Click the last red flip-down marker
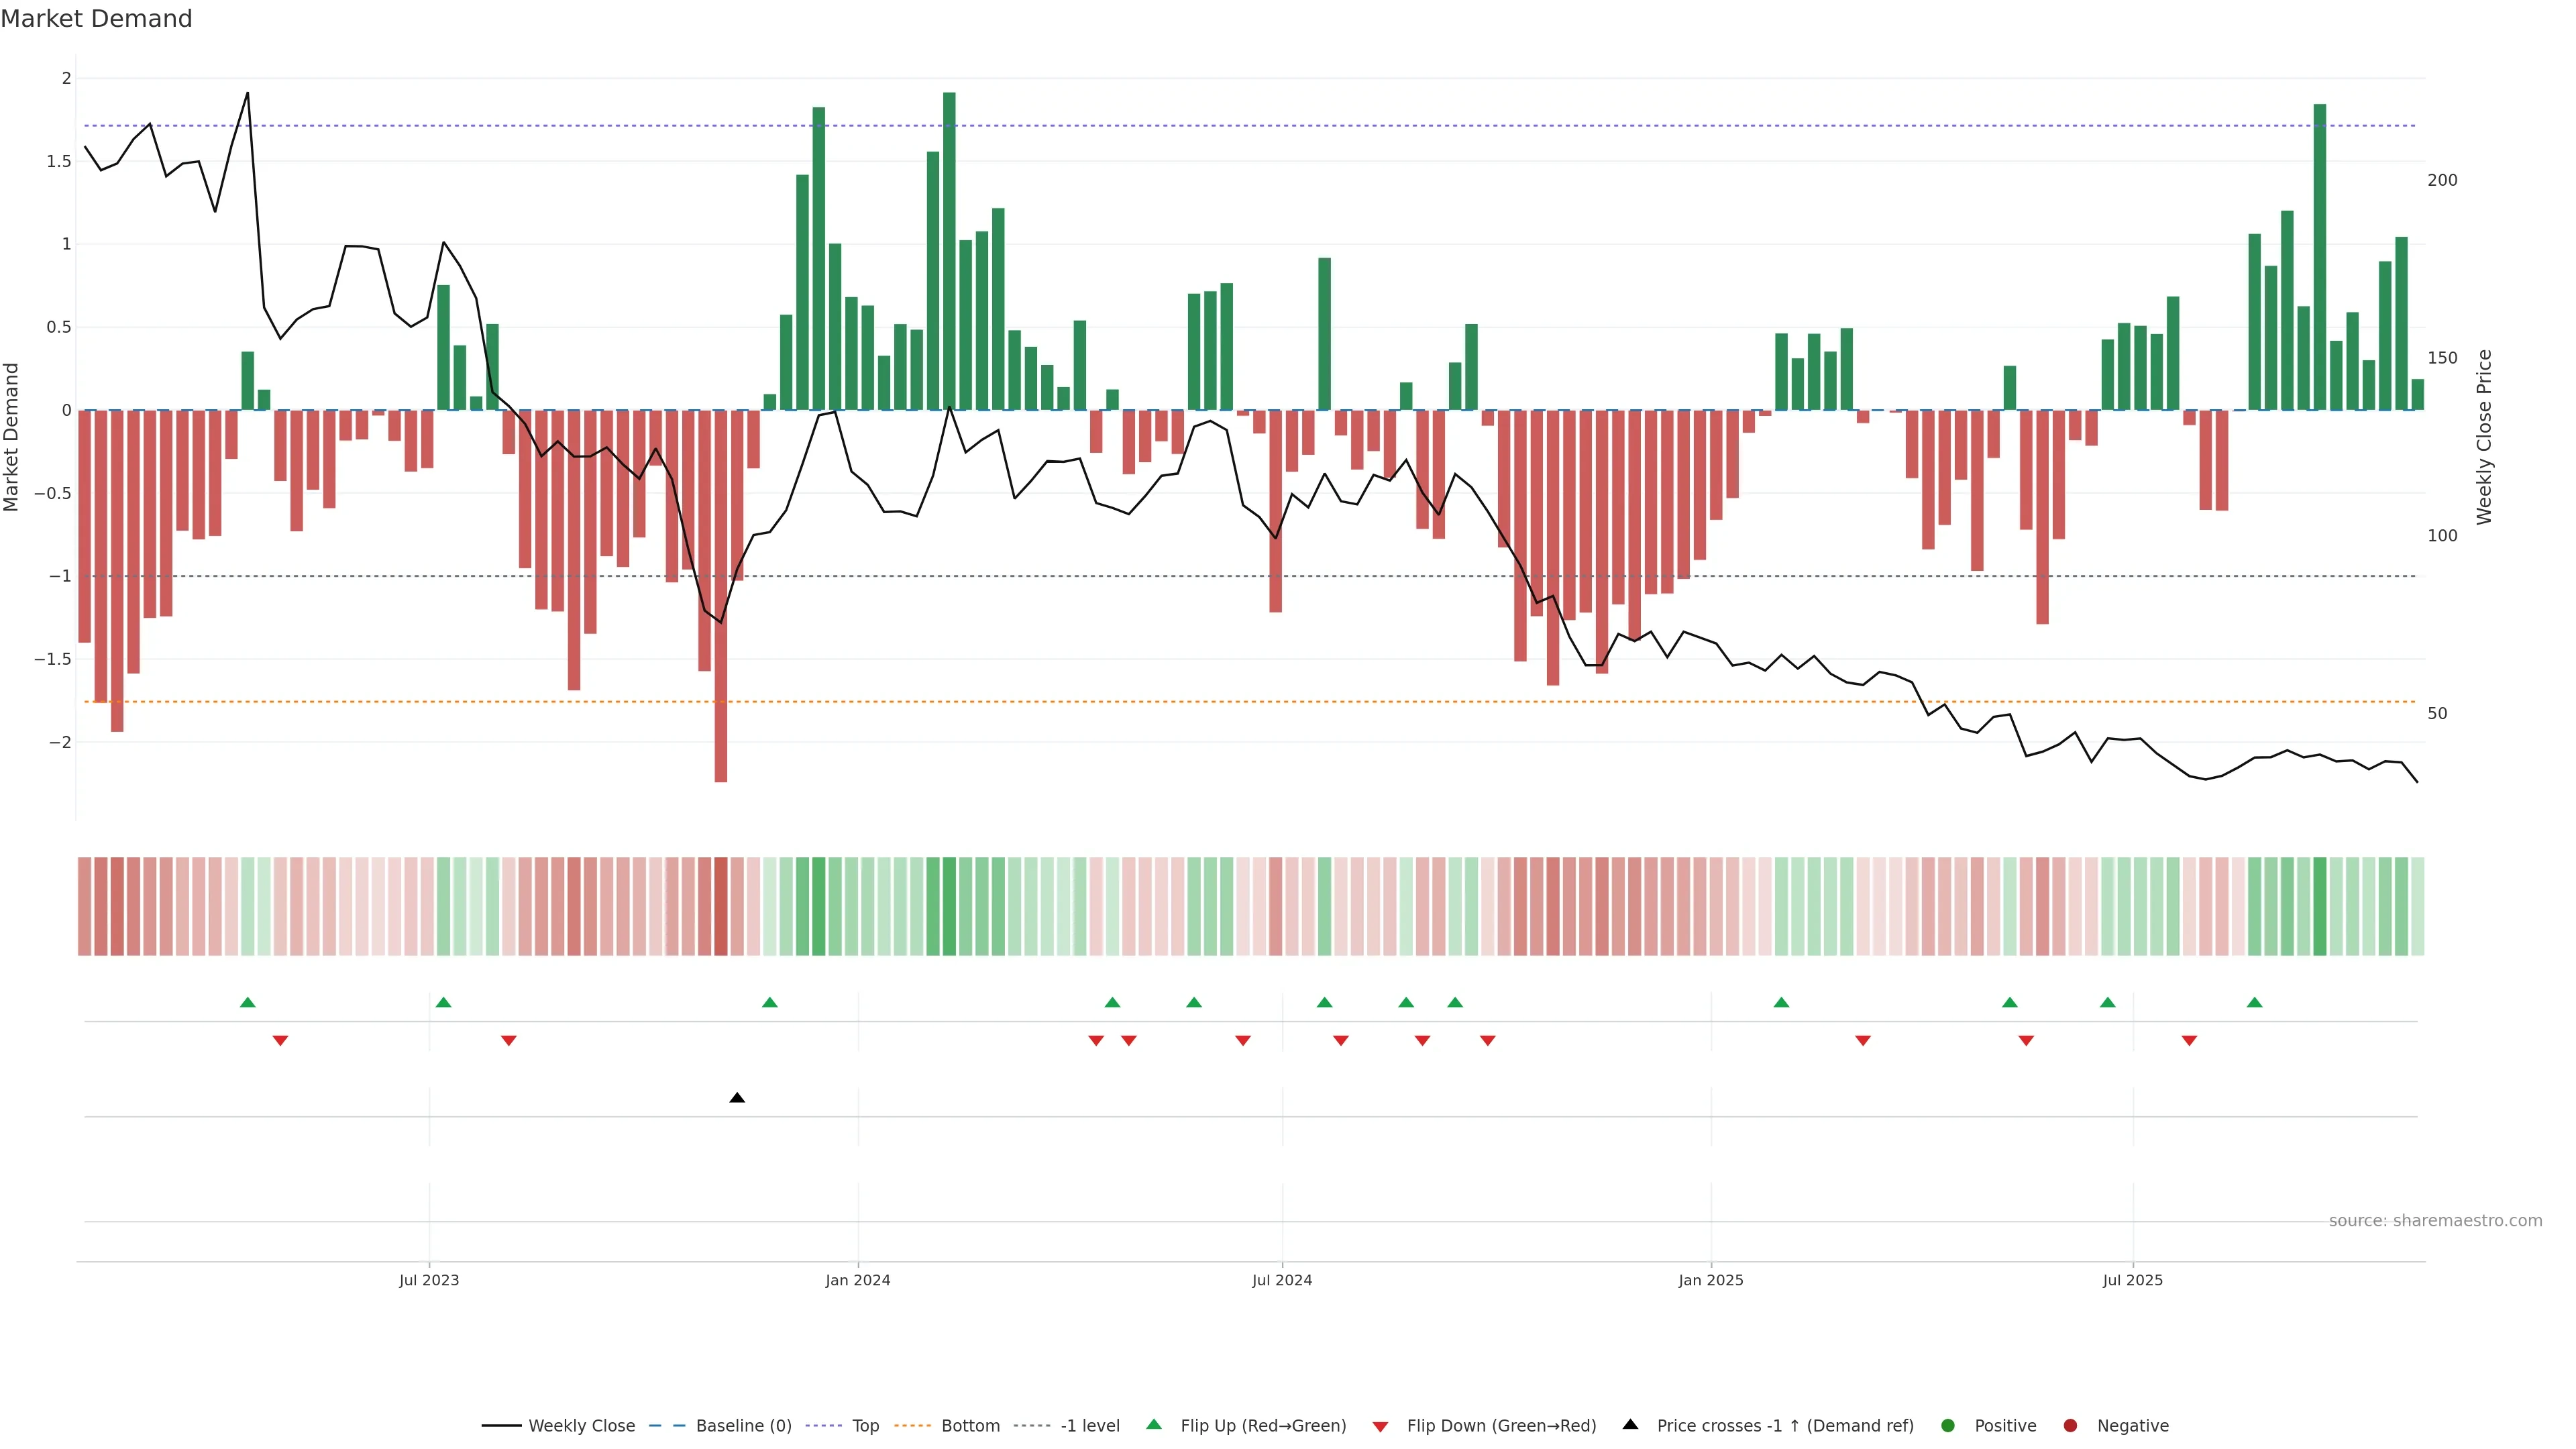The width and height of the screenshot is (2576, 1449). [2189, 1041]
